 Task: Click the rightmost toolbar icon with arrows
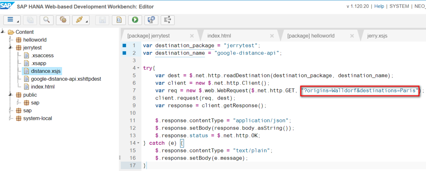click(x=168, y=20)
